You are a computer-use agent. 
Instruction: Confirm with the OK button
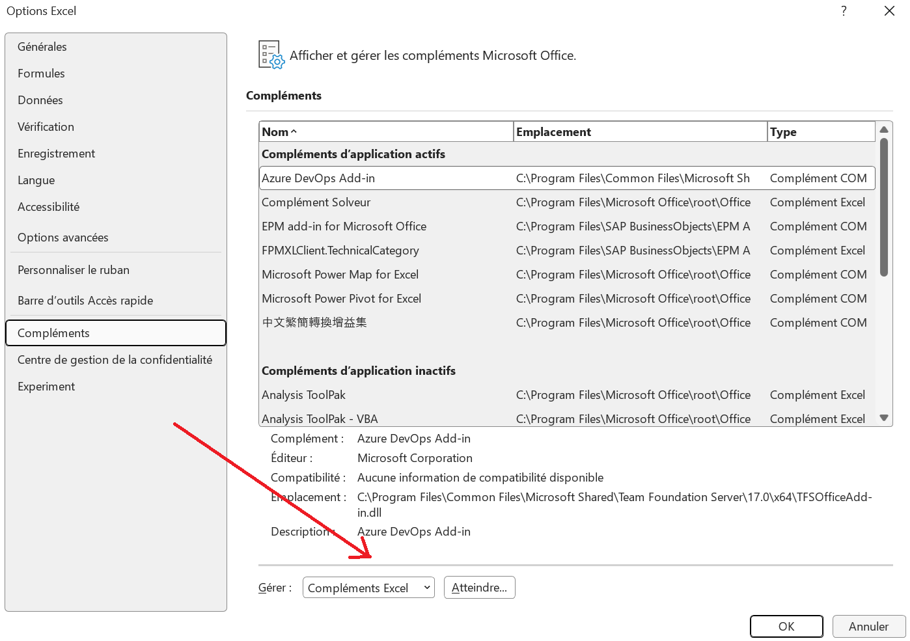[x=786, y=626]
